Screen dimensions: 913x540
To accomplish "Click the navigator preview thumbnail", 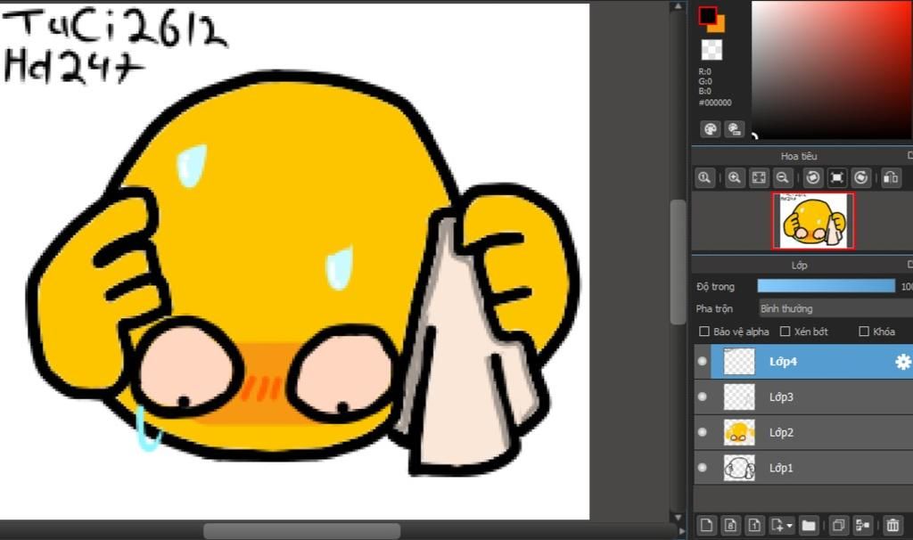I will (814, 221).
